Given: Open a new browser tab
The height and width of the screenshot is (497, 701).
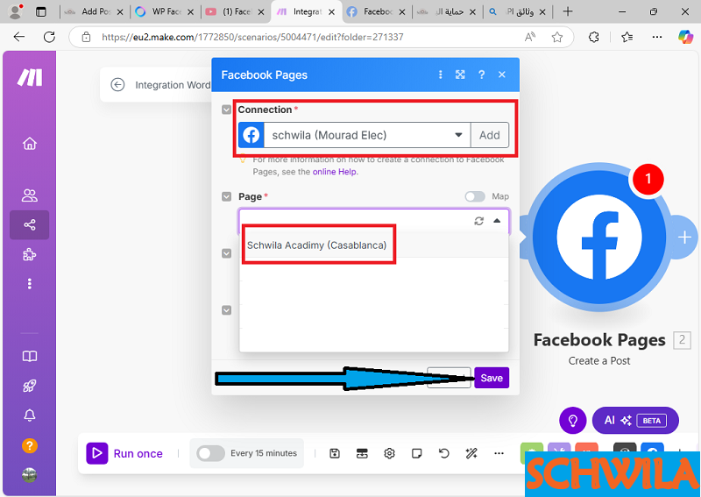Looking at the screenshot, I should click(567, 11).
